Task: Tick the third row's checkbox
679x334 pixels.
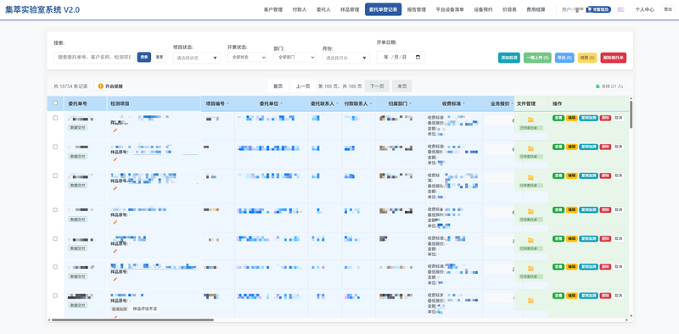Action: tap(55, 175)
